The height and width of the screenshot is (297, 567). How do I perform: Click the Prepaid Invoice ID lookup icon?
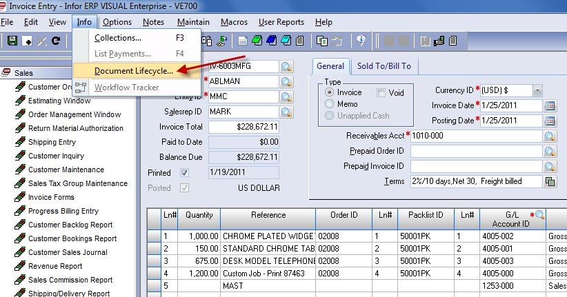coord(550,166)
